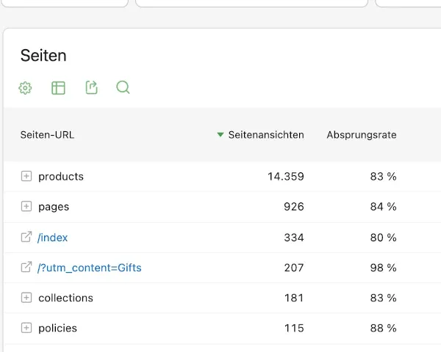Open external link icon for /?utm_content=Gifts

tap(26, 267)
